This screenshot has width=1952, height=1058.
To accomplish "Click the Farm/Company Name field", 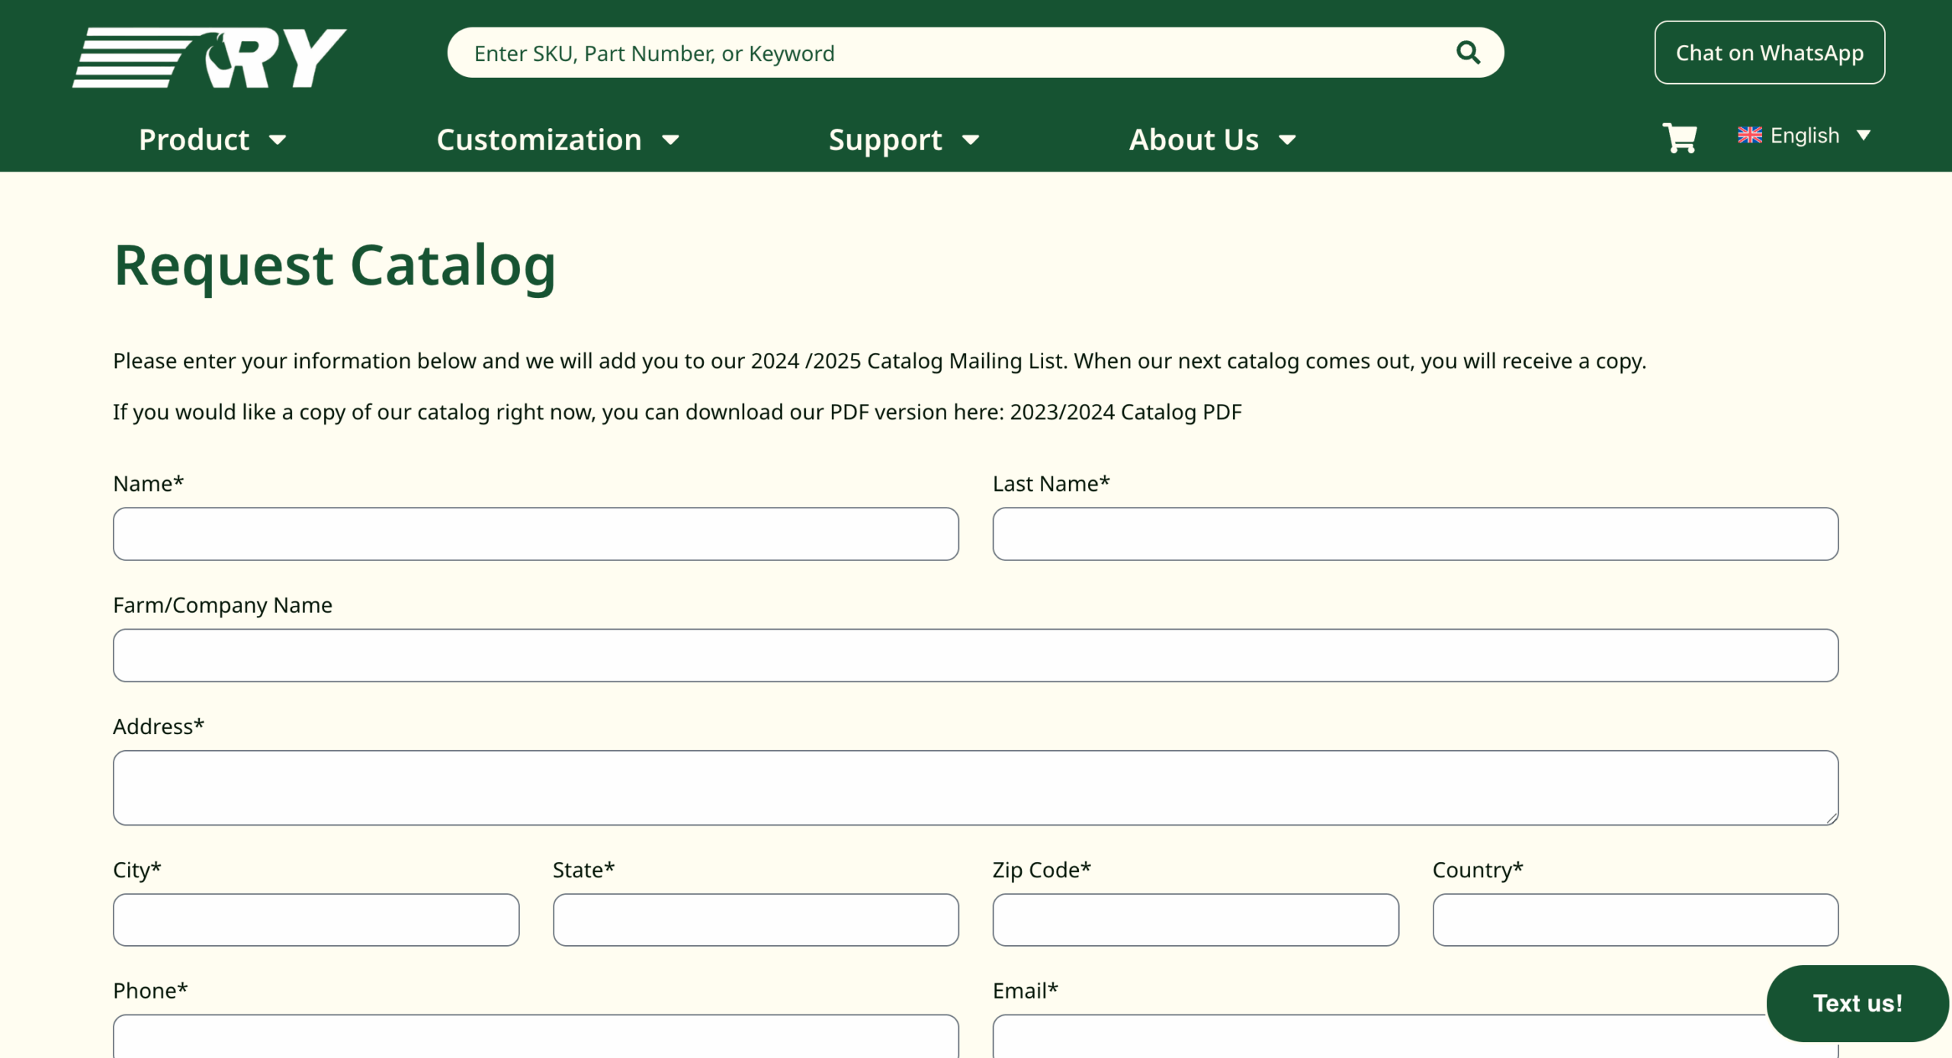I will (975, 655).
